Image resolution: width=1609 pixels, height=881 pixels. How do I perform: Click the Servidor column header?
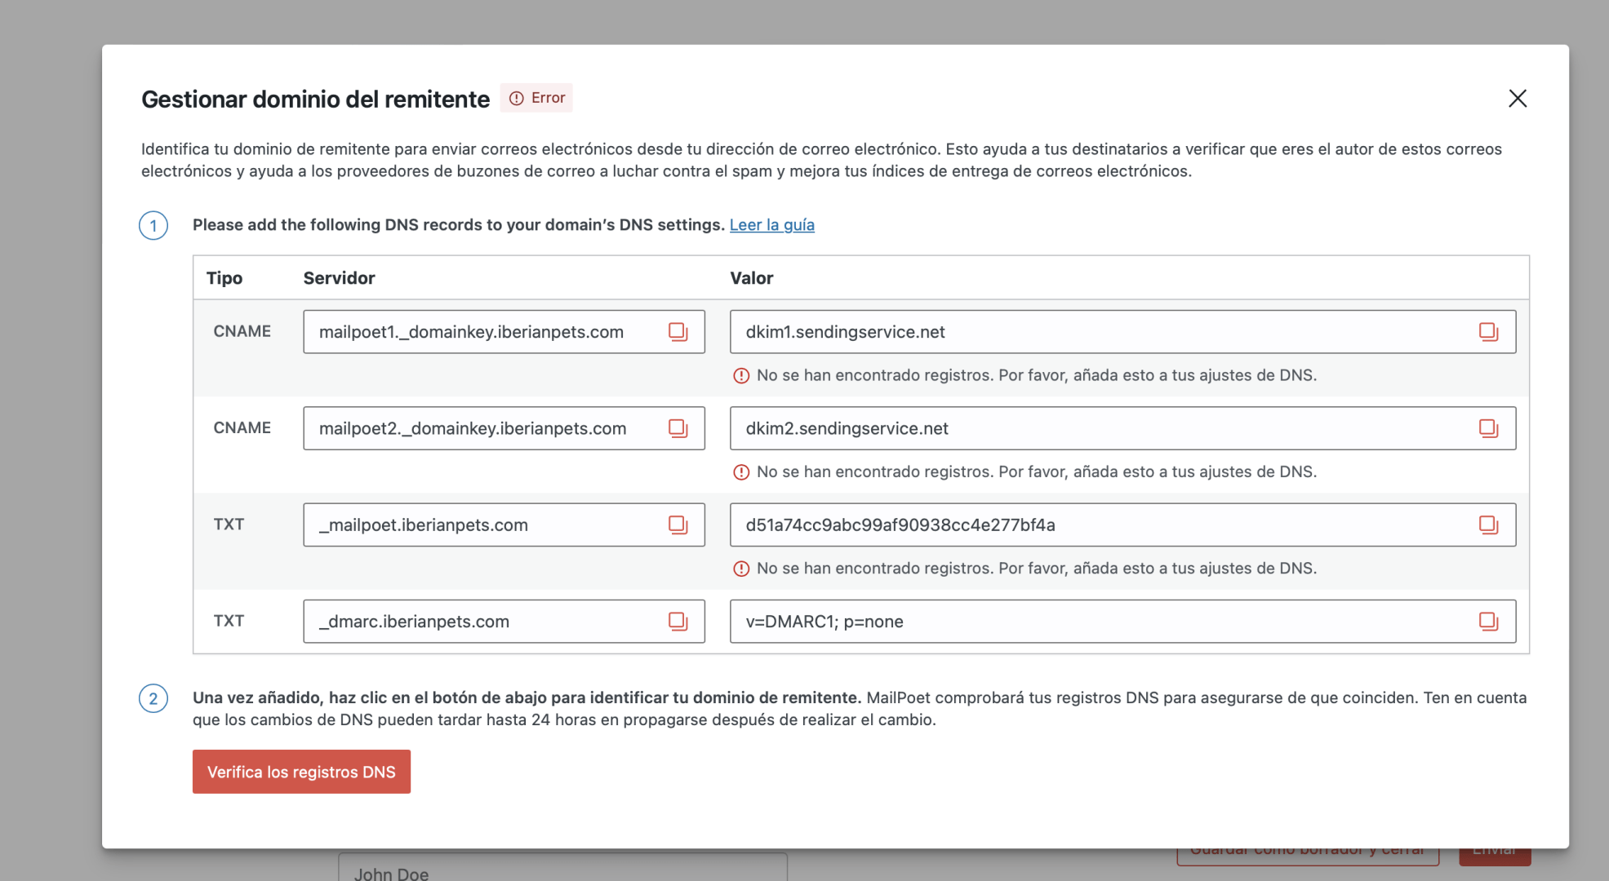[339, 278]
